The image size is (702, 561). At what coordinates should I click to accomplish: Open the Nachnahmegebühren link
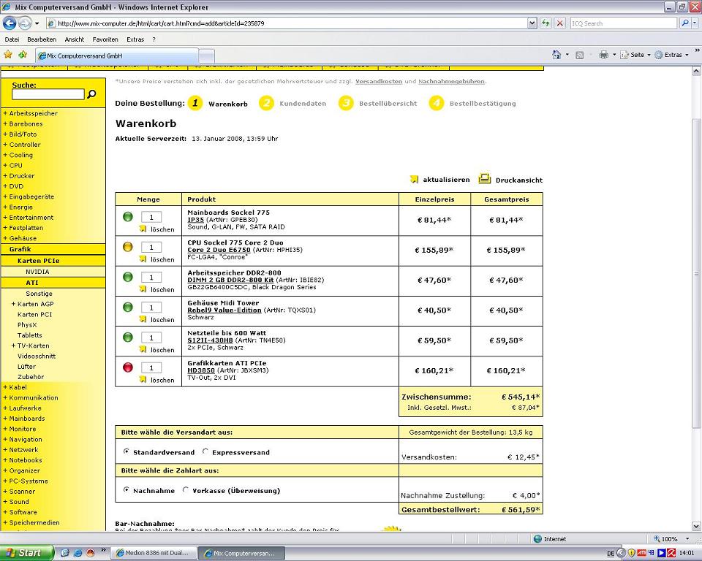451,81
